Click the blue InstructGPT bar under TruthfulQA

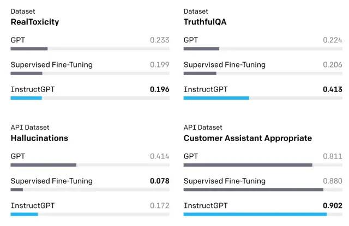pos(216,98)
